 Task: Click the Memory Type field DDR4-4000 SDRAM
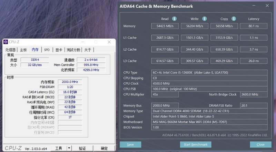[x=209, y=111]
